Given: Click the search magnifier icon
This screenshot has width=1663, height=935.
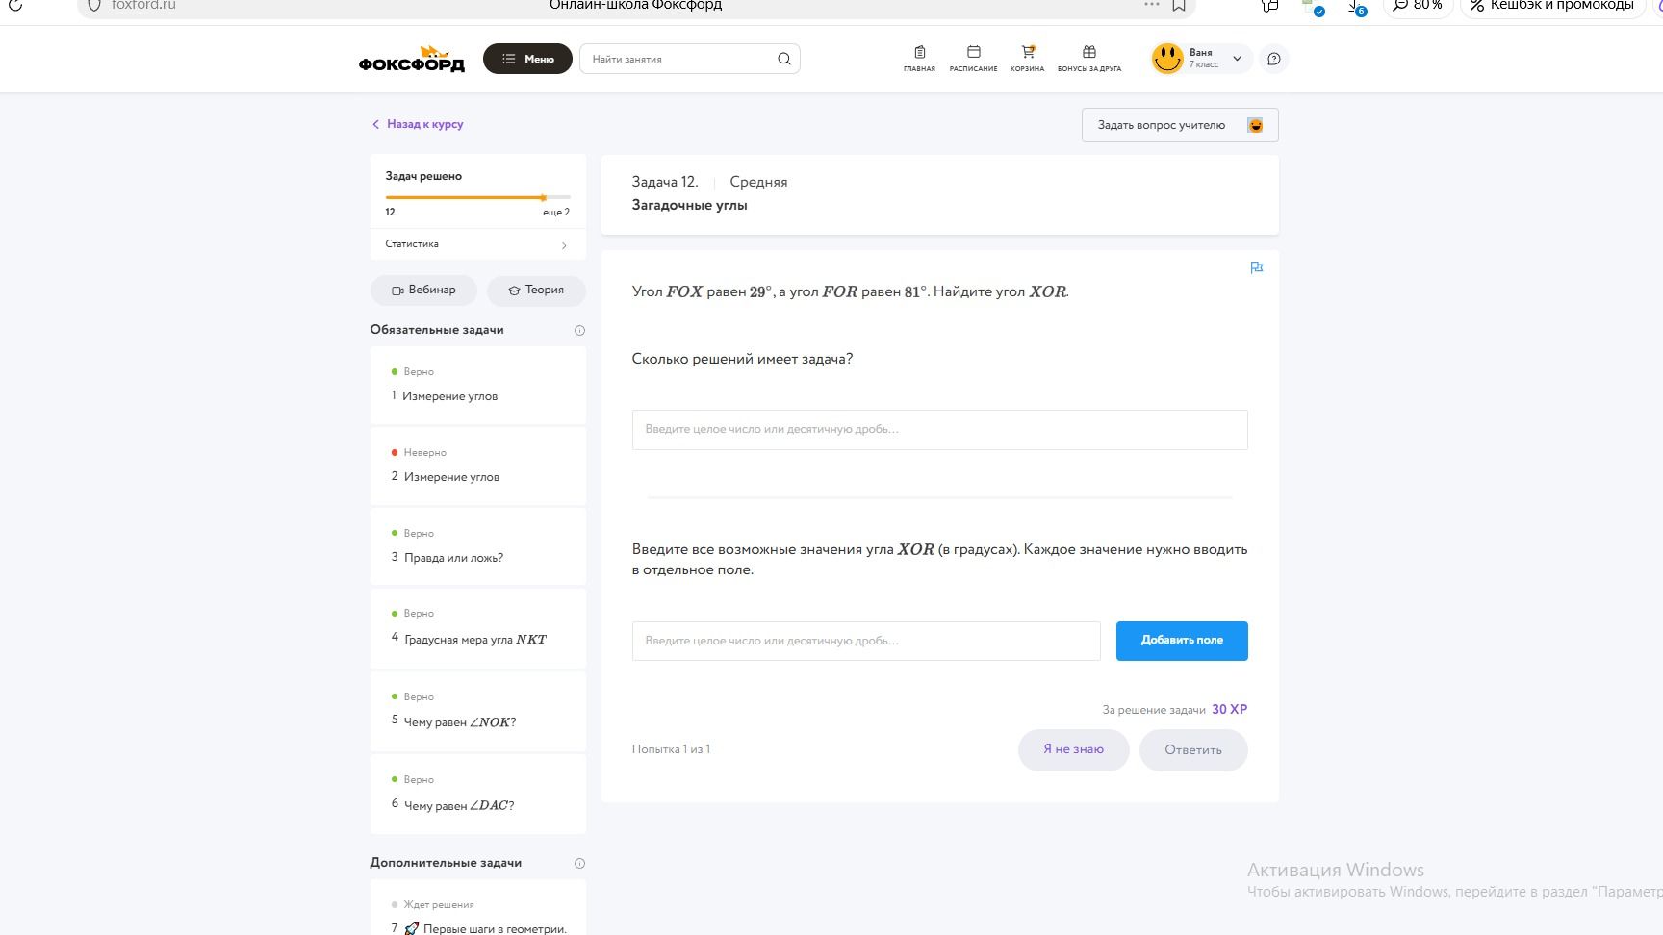Looking at the screenshot, I should tap(784, 59).
